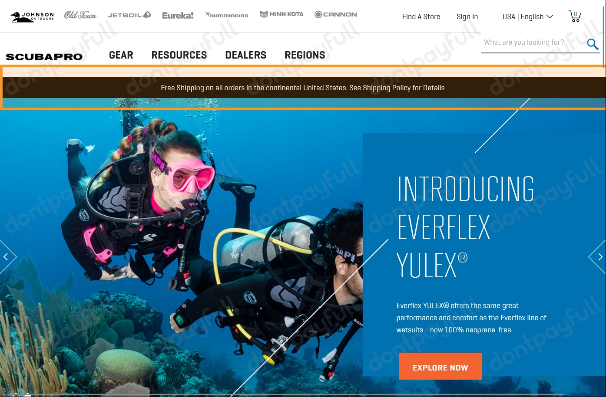Focus the 'What are you looking for?' search field

(x=533, y=43)
